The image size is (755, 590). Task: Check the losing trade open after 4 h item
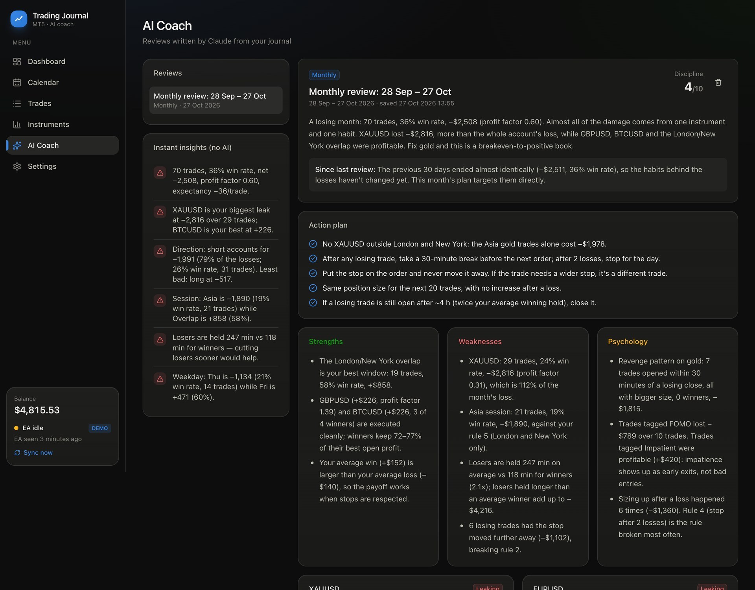313,302
